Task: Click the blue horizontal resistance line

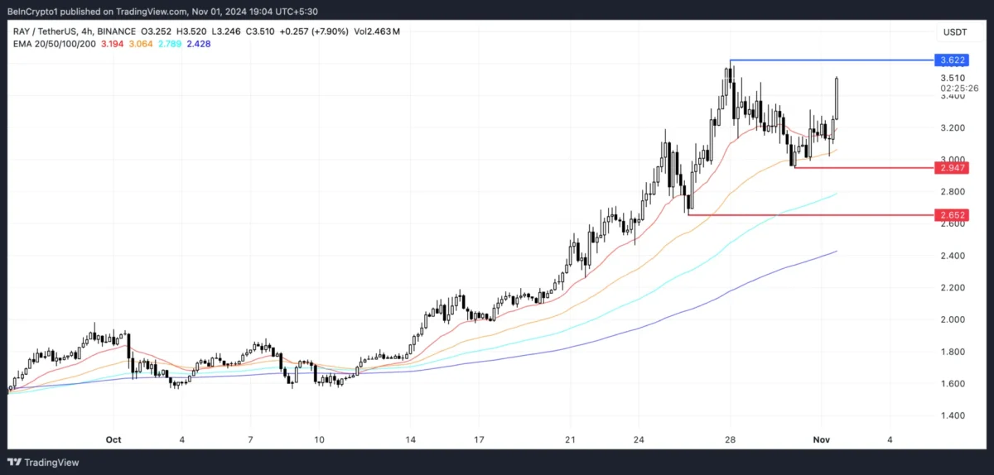Action: pos(828,60)
